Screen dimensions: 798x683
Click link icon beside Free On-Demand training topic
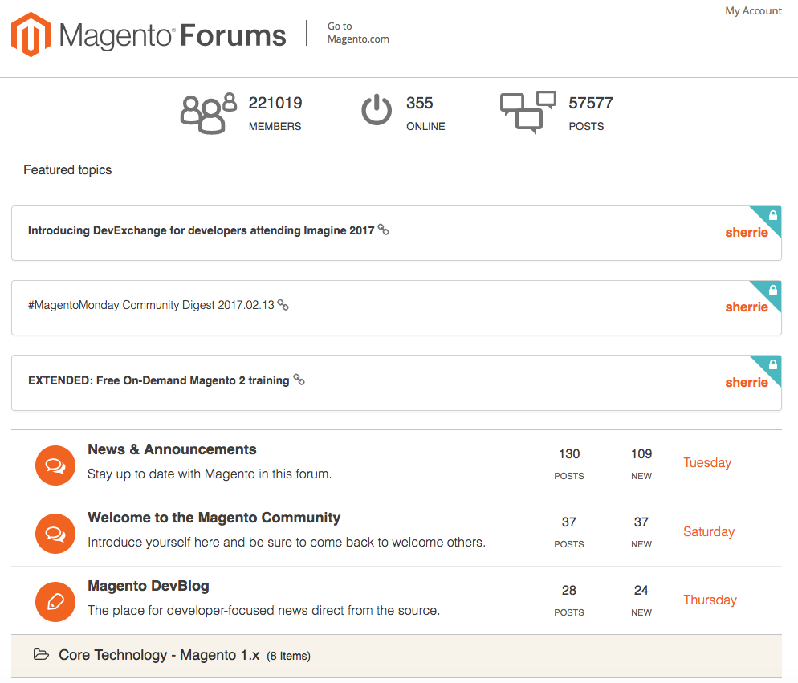299,380
